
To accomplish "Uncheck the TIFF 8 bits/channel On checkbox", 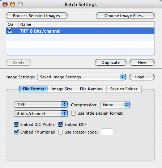I will [10, 30].
